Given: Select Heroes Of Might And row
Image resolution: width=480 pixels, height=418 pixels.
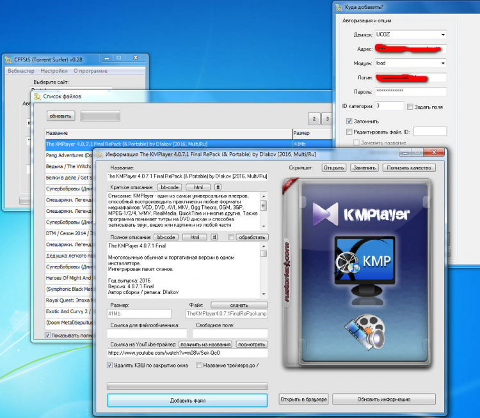Looking at the screenshot, I should [69, 278].
